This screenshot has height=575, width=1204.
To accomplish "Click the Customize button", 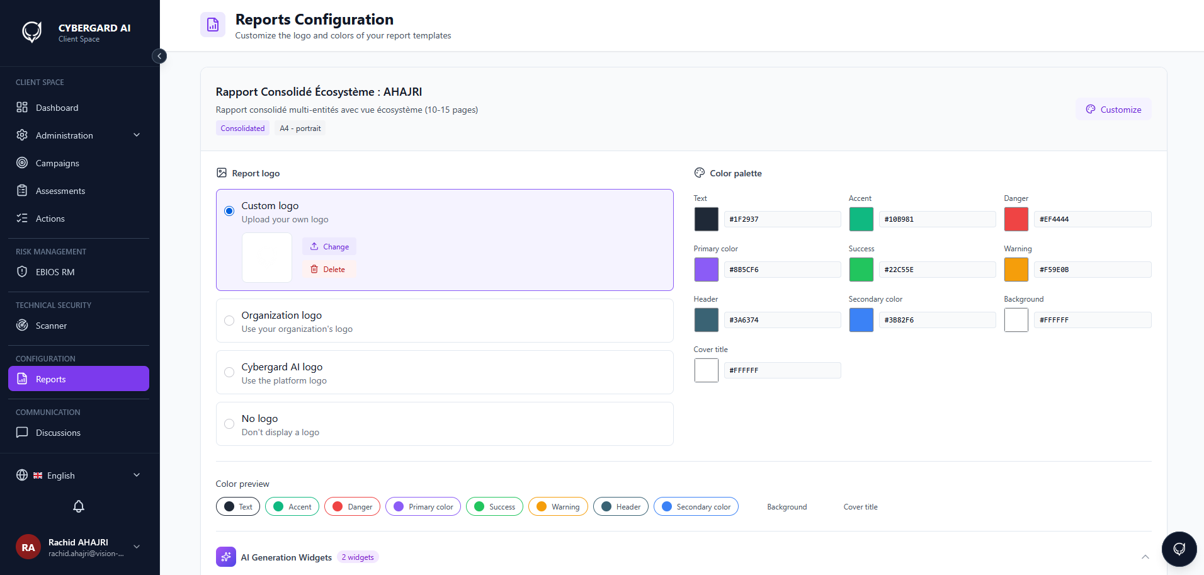I will 1113,109.
